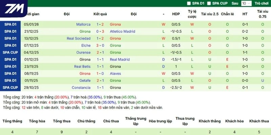This screenshot has width=271, height=135.
Task: Click the Ourense team link
Action: [83, 53]
